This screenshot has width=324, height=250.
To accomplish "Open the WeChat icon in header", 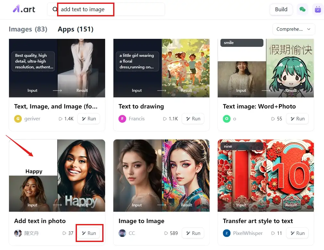I will [302, 9].
